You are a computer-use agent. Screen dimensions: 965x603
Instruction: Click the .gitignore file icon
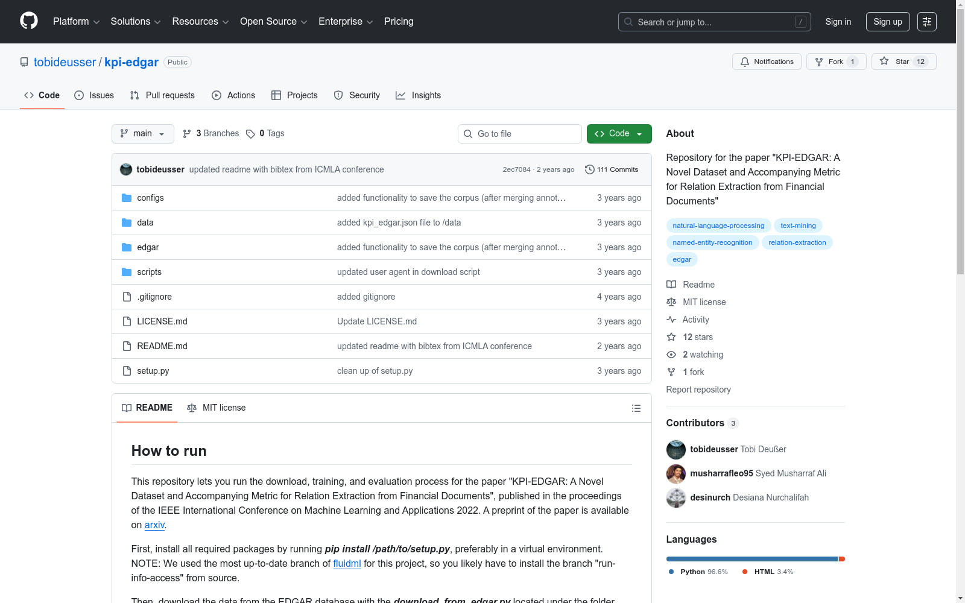(x=127, y=297)
